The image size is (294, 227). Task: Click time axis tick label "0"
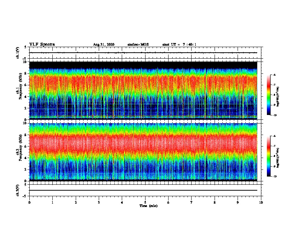(x=29, y=203)
